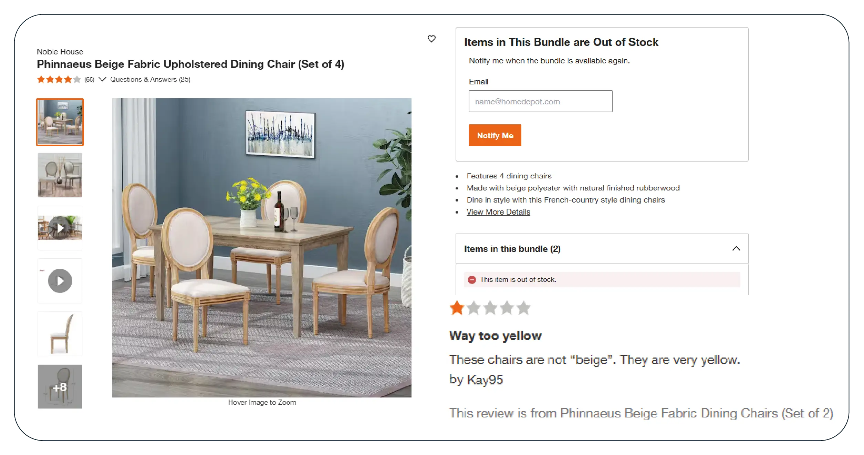Open Questions & Answers (25)
The image size is (864, 455).
150,80
